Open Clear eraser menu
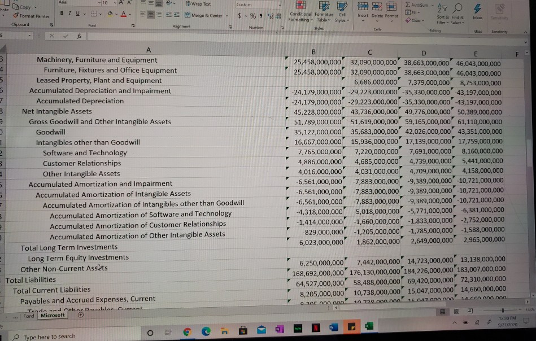The width and height of the screenshot is (536, 341). pos(415,20)
